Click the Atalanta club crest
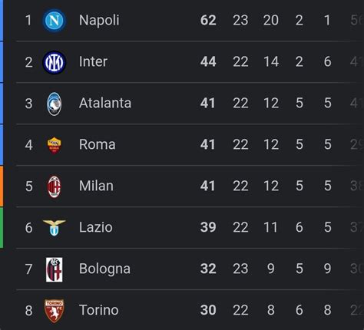The width and height of the screenshot is (364, 330). [55, 104]
